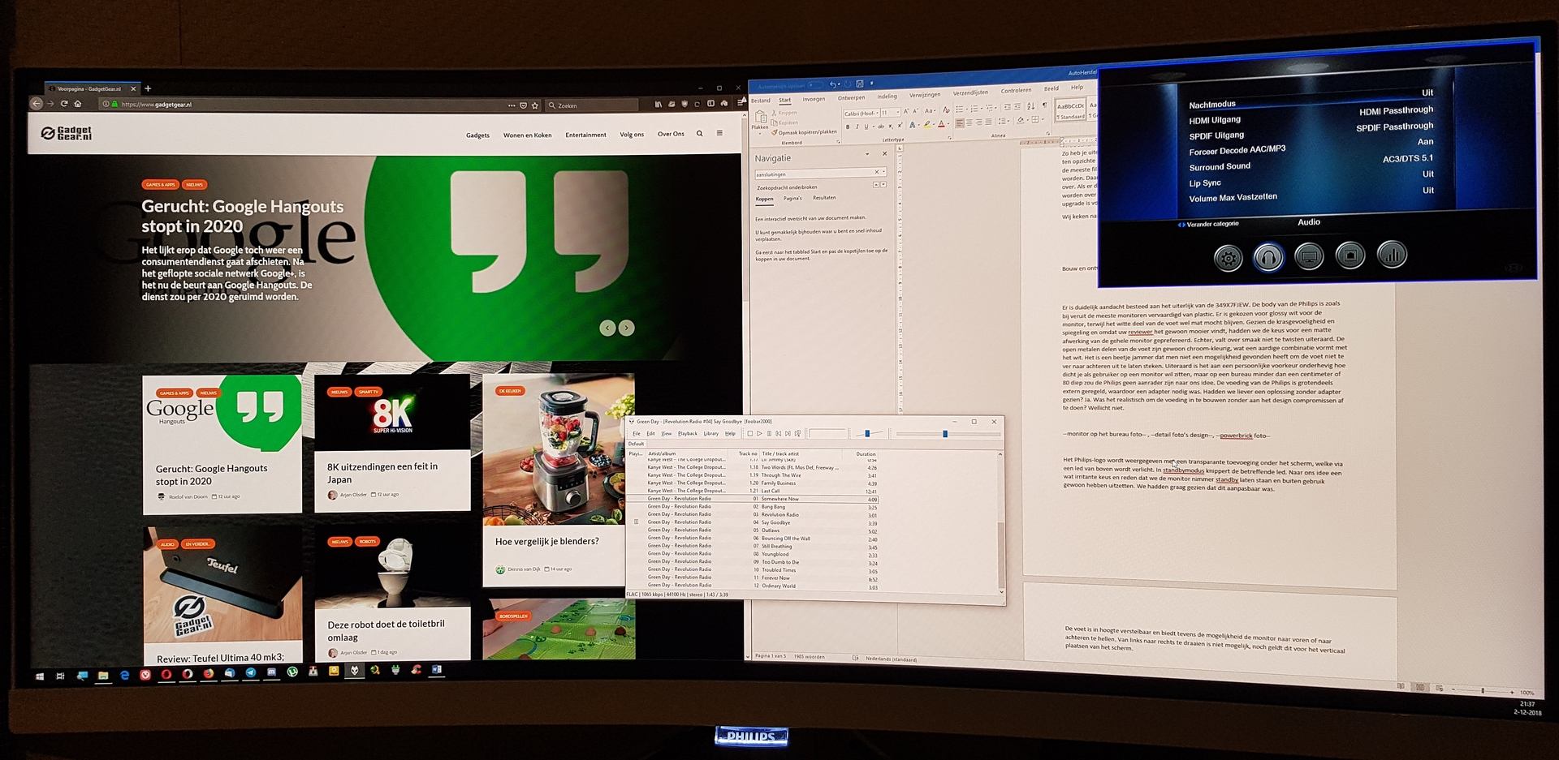Open article Hoe vergelijk je blenders?
The image size is (1559, 760).
pos(546,541)
